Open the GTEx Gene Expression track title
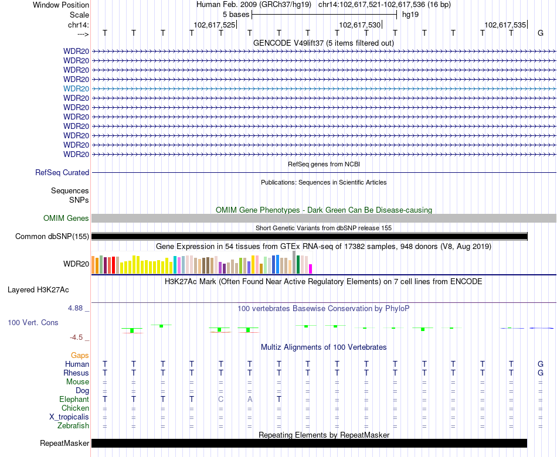 coord(323,247)
